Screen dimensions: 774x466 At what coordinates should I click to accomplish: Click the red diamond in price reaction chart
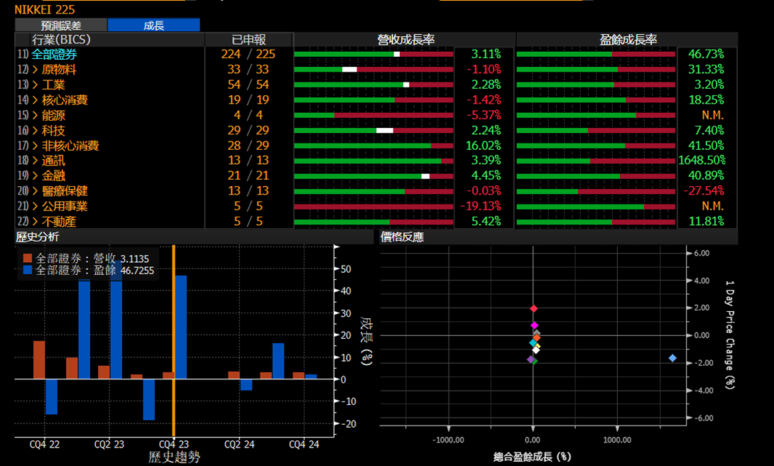pos(533,309)
